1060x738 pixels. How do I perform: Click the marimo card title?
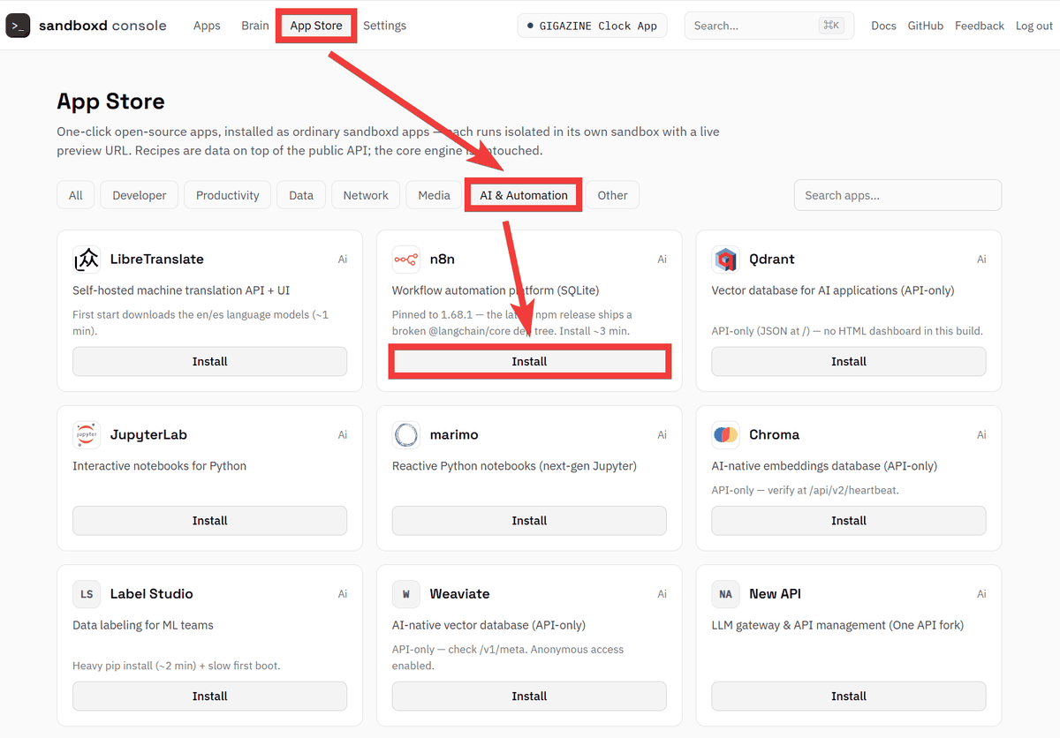[x=454, y=435]
